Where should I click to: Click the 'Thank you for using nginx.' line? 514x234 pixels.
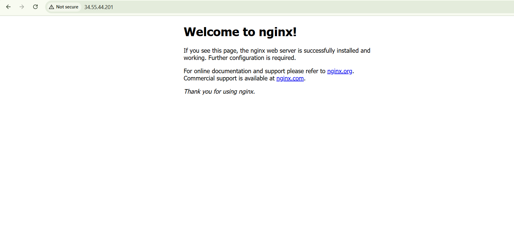pos(220,92)
